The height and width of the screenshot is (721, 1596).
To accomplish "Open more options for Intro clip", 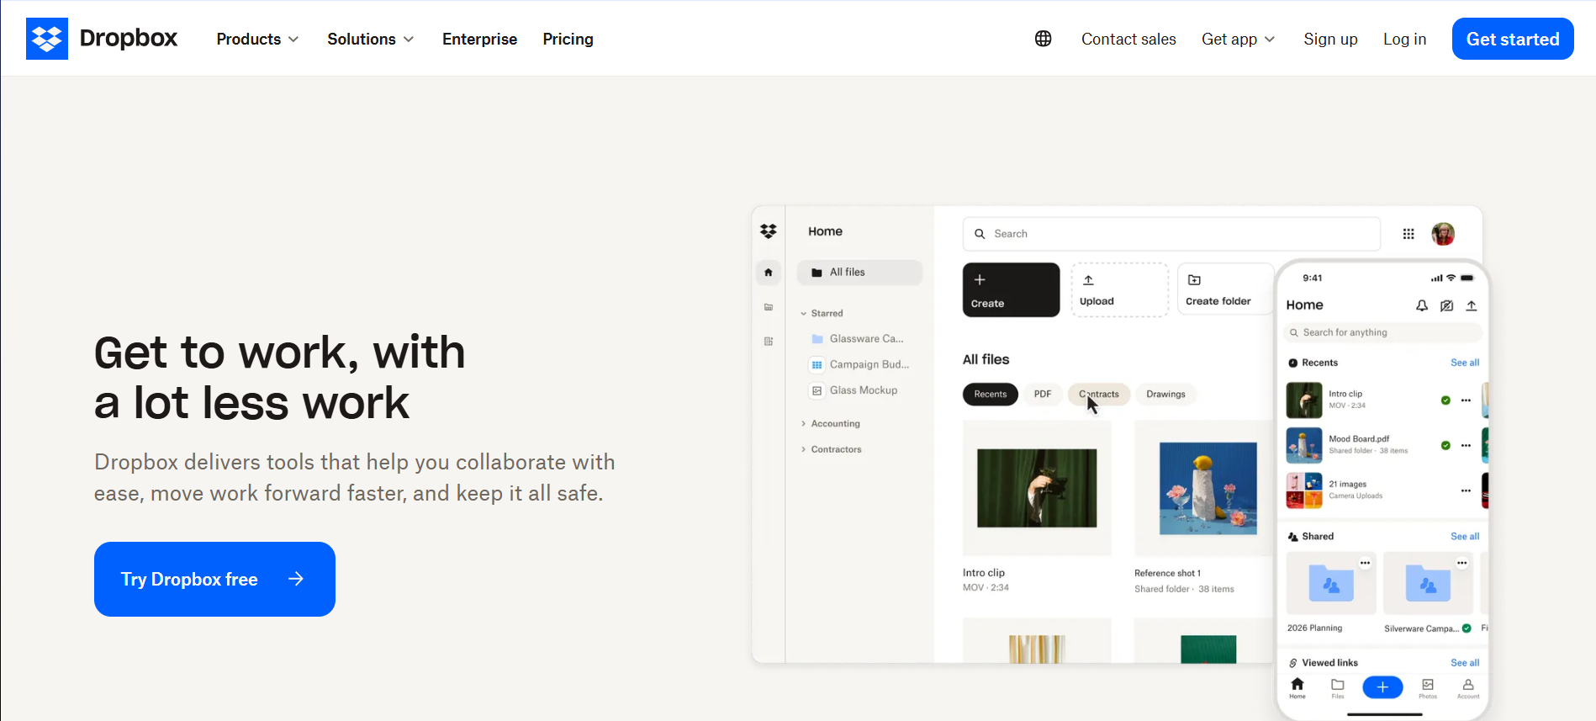I will pyautogui.click(x=1466, y=400).
